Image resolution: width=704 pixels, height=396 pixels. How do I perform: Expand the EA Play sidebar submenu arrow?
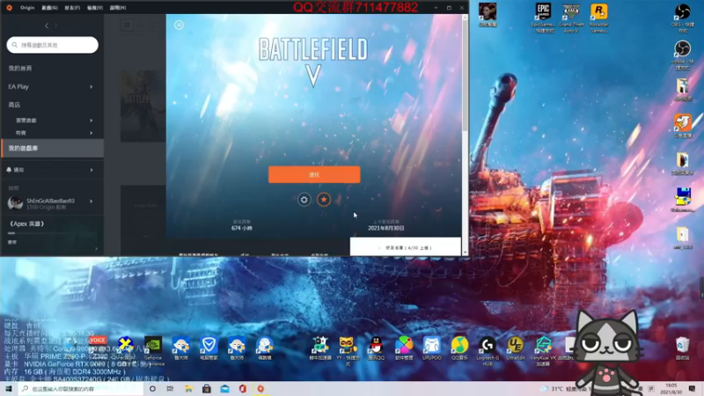(92, 86)
